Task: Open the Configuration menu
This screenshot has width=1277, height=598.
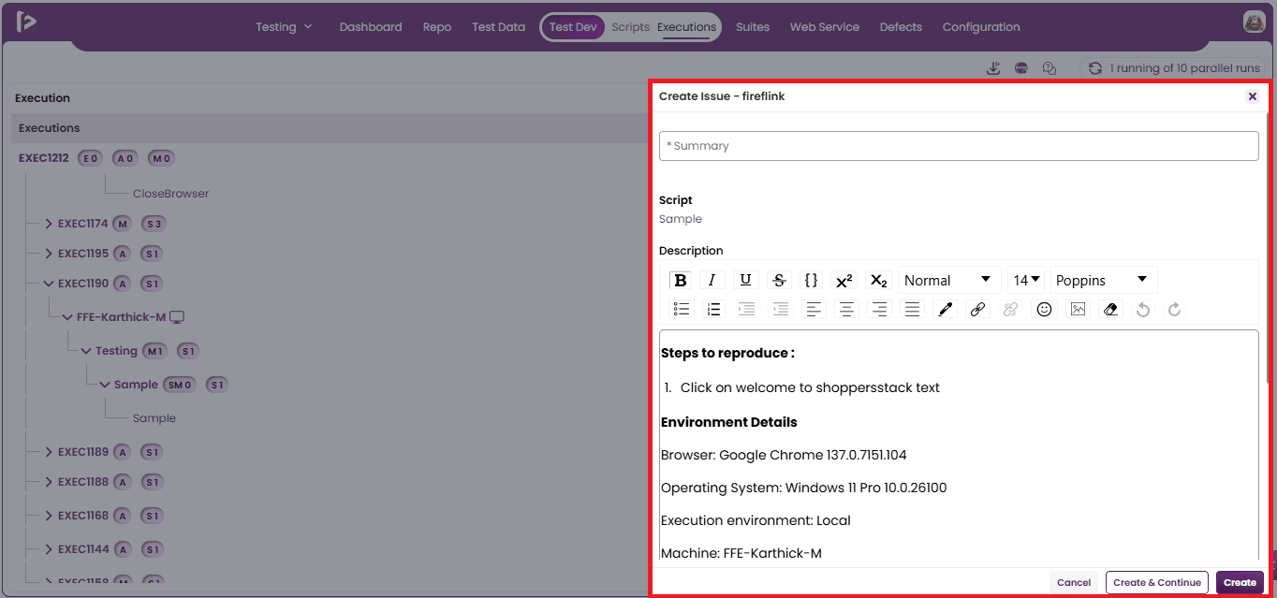Action: pos(981,27)
